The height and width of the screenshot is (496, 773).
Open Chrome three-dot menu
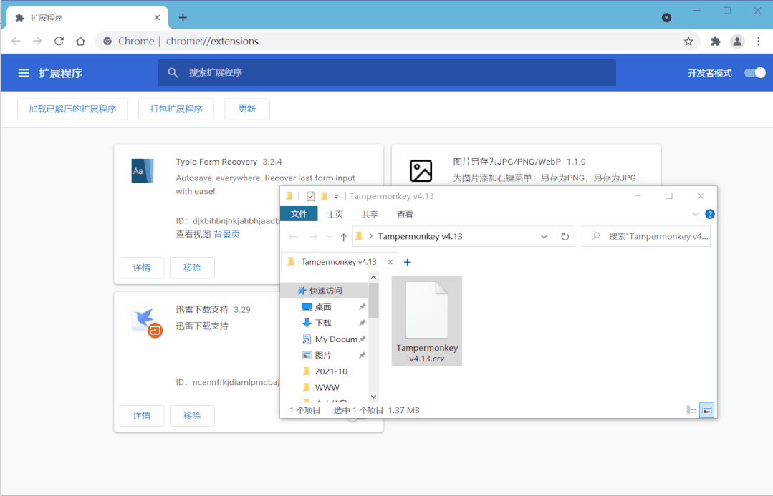tap(758, 42)
